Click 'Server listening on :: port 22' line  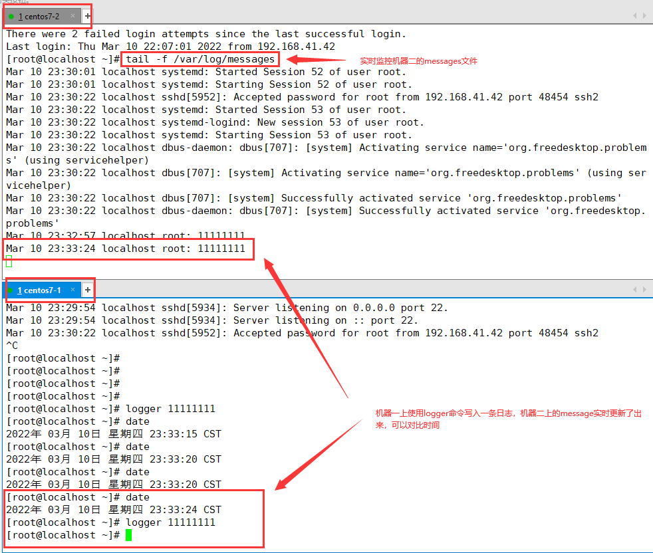[x=212, y=320]
